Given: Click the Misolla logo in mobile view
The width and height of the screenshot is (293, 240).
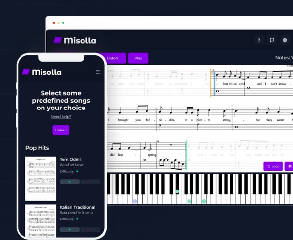Looking at the screenshot, I should (x=42, y=72).
